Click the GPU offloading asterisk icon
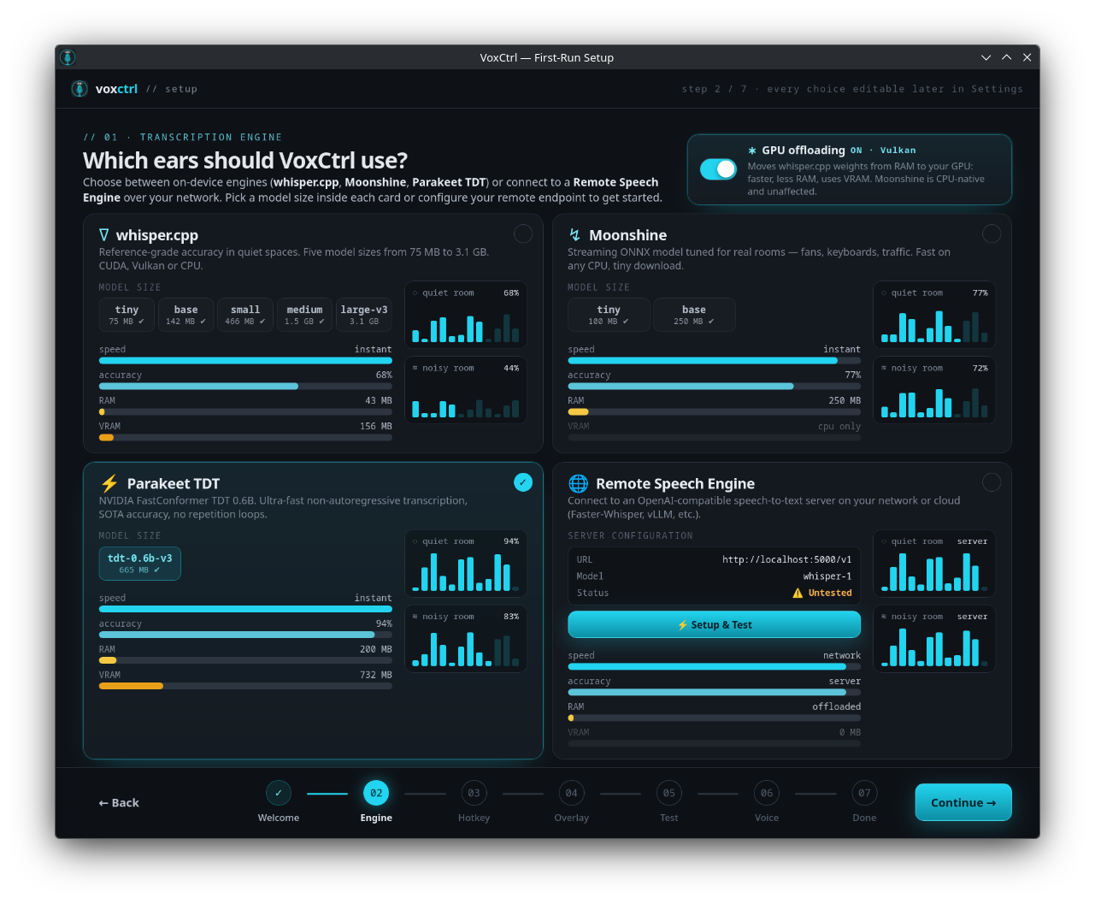 tap(752, 151)
